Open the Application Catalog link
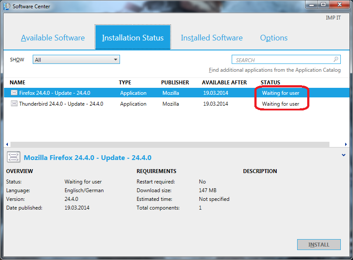 [274, 70]
